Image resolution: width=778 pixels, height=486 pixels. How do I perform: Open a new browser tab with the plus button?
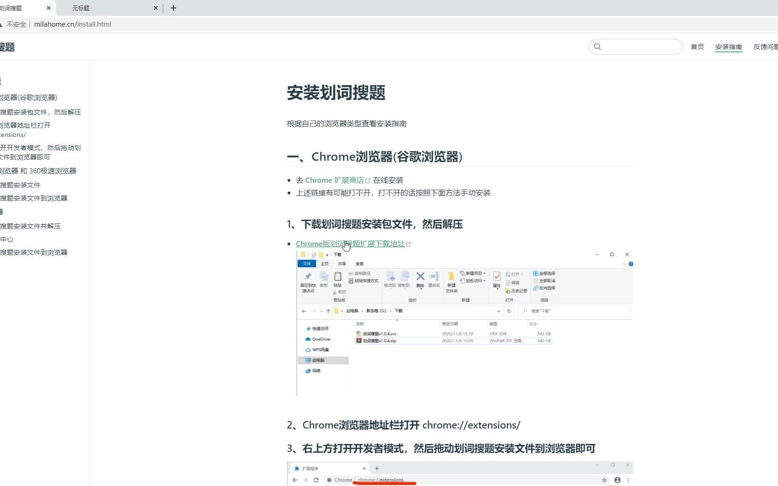(x=173, y=8)
